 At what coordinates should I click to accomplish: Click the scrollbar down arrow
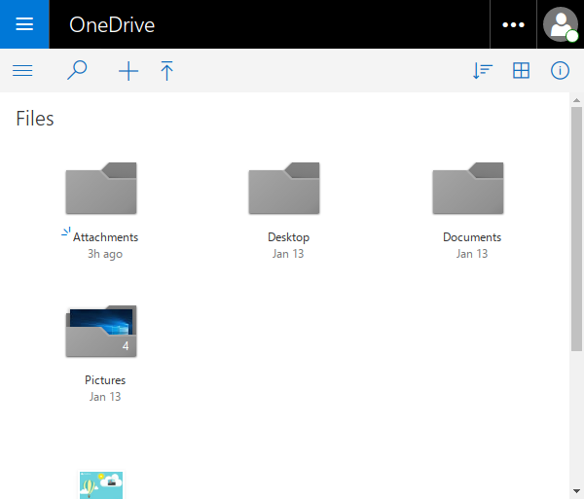tap(576, 491)
